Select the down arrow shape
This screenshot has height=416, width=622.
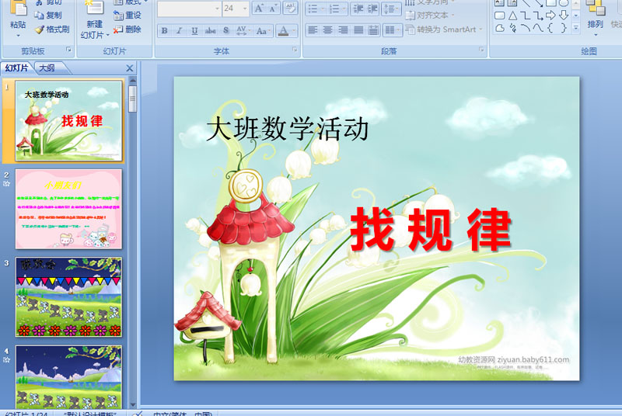[563, 16]
